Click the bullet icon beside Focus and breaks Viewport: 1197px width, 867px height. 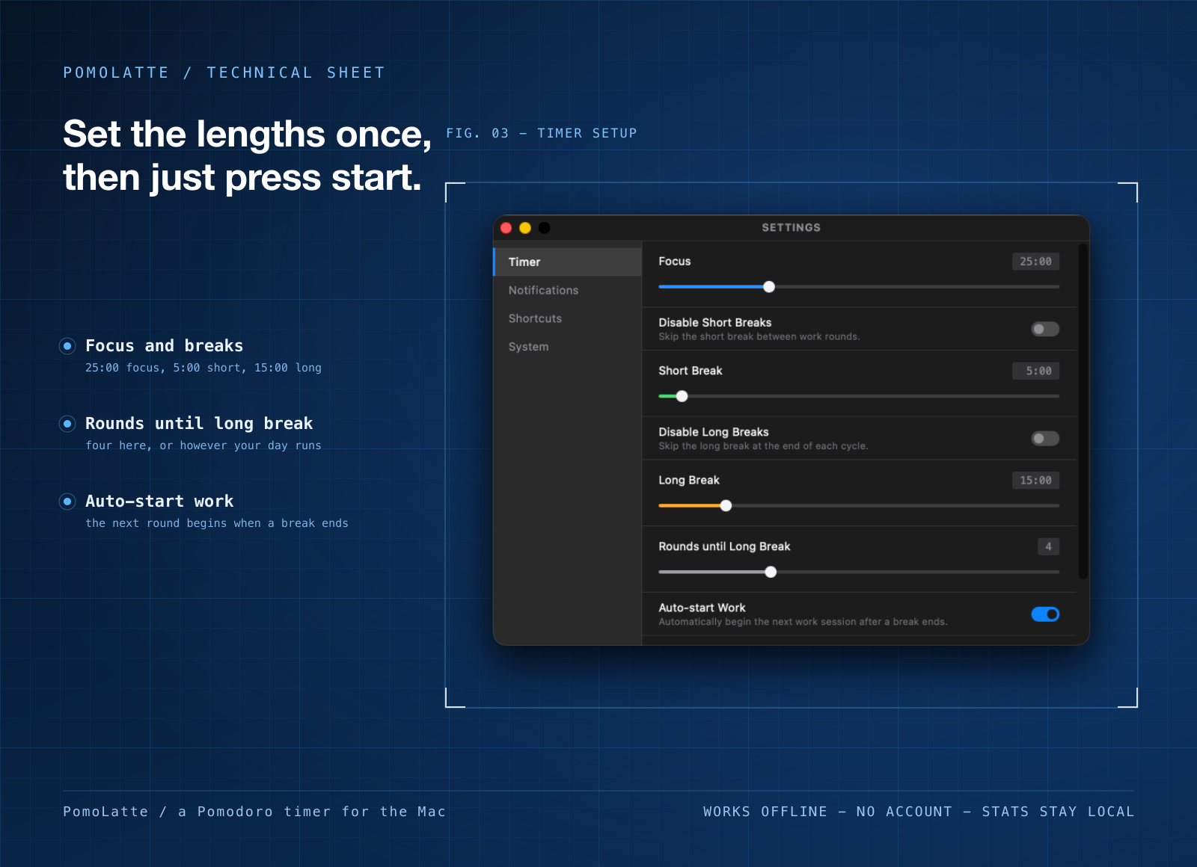pos(67,346)
